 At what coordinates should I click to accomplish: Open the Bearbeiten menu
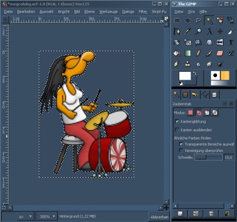pos(26,12)
